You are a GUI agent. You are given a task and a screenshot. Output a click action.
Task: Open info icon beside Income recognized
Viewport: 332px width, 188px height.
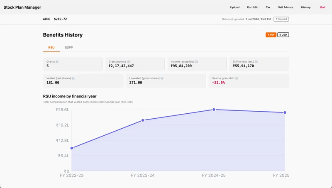(197, 61)
